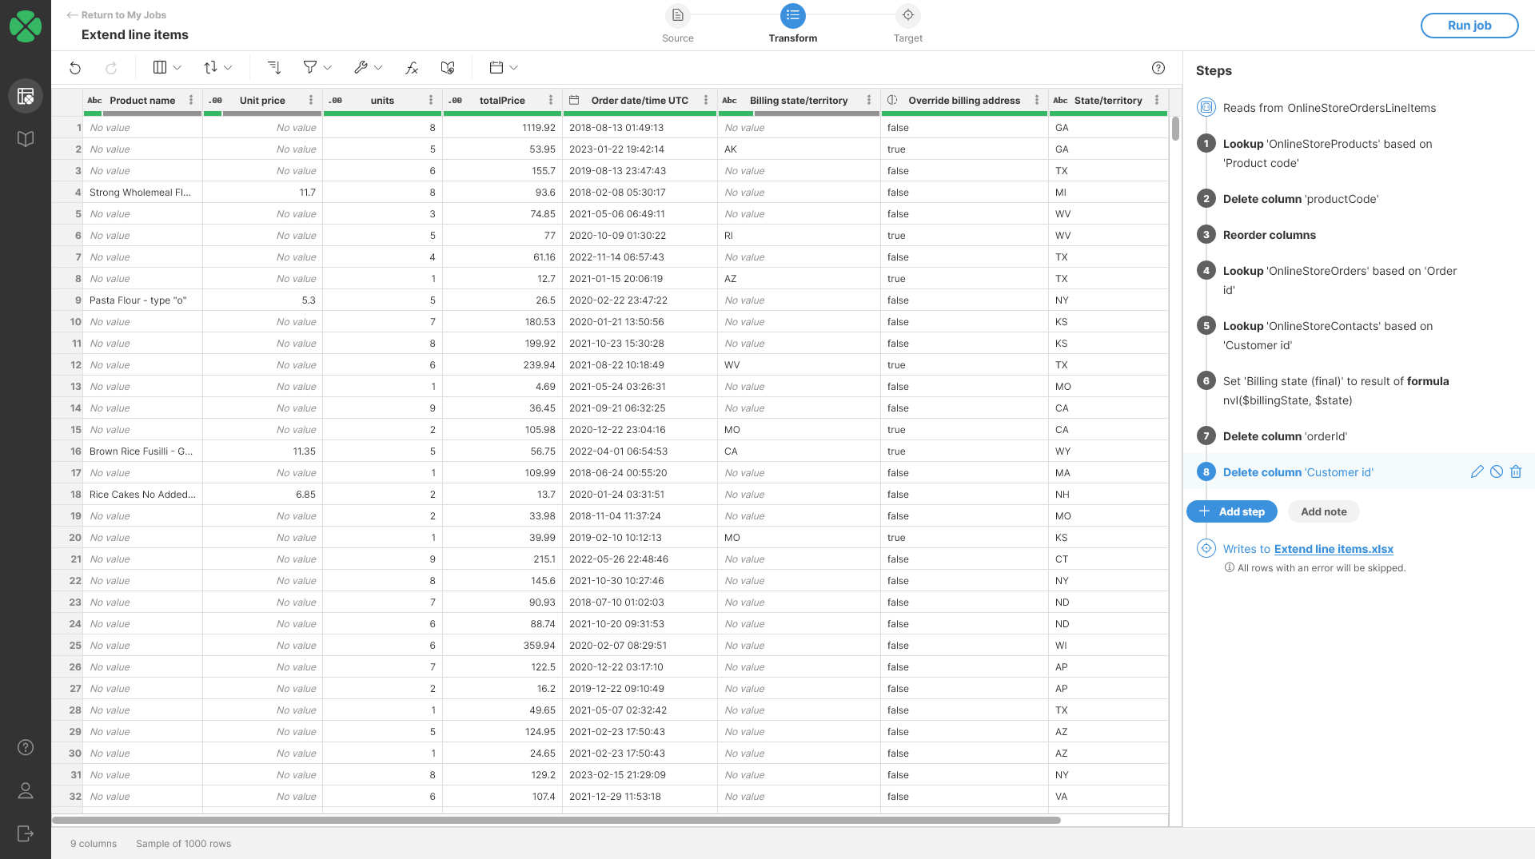
Task: Click the green clover app logo
Action: (x=26, y=26)
